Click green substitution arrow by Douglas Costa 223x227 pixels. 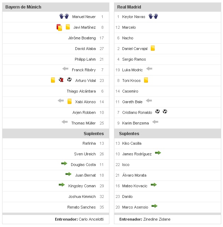click(x=64, y=164)
